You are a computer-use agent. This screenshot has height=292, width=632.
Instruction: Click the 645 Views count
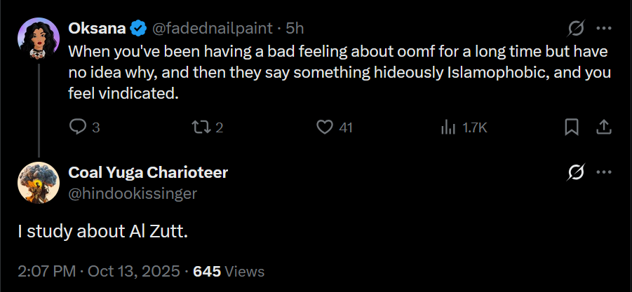229,271
